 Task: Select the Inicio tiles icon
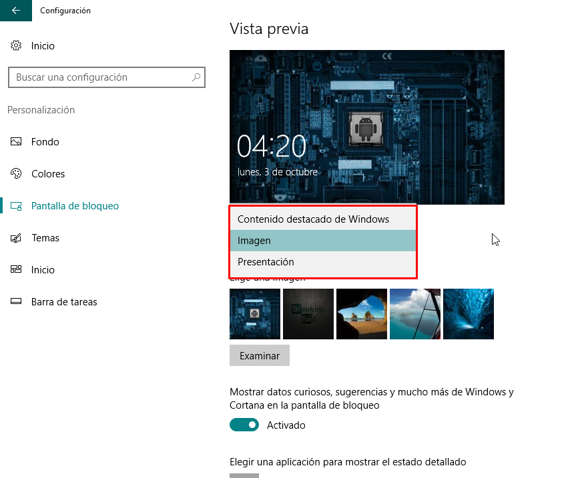(x=16, y=269)
